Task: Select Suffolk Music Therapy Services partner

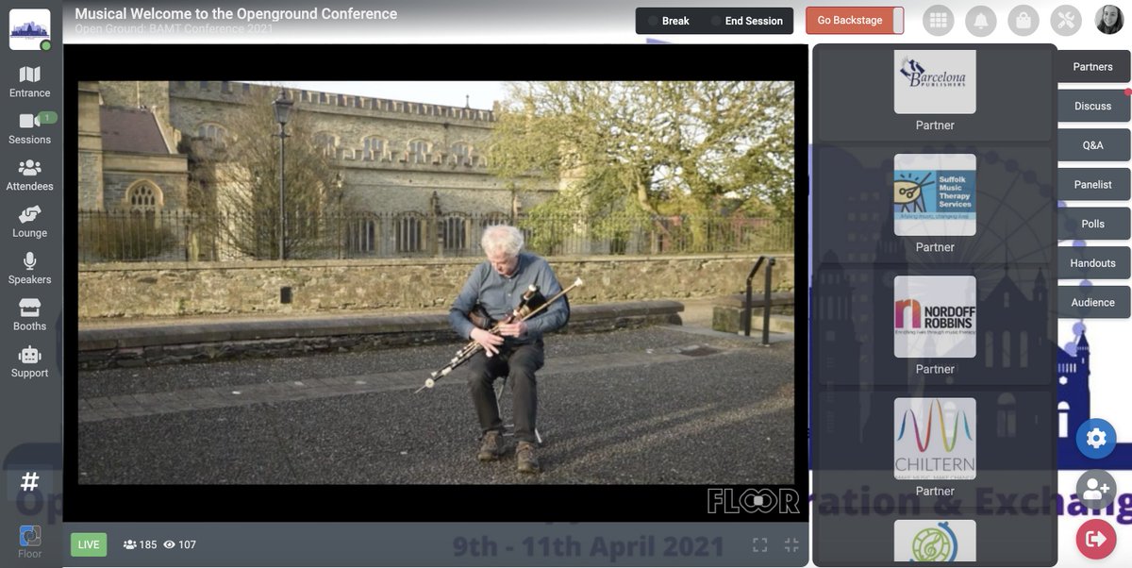Action: pyautogui.click(x=935, y=194)
